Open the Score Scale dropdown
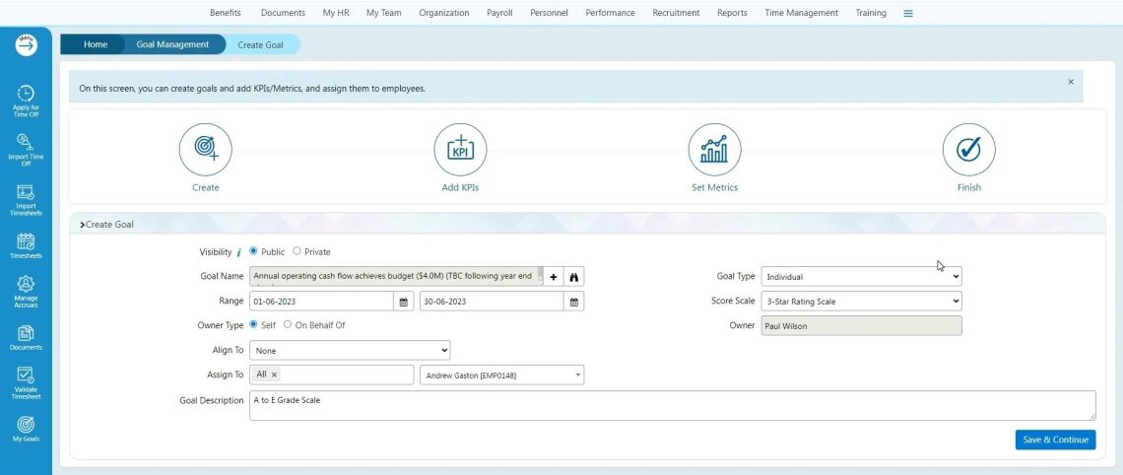The height and width of the screenshot is (475, 1123). coord(862,302)
